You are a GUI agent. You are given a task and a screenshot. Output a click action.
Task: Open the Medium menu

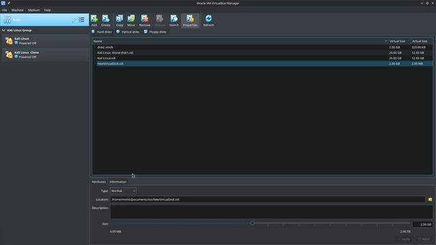pos(33,10)
